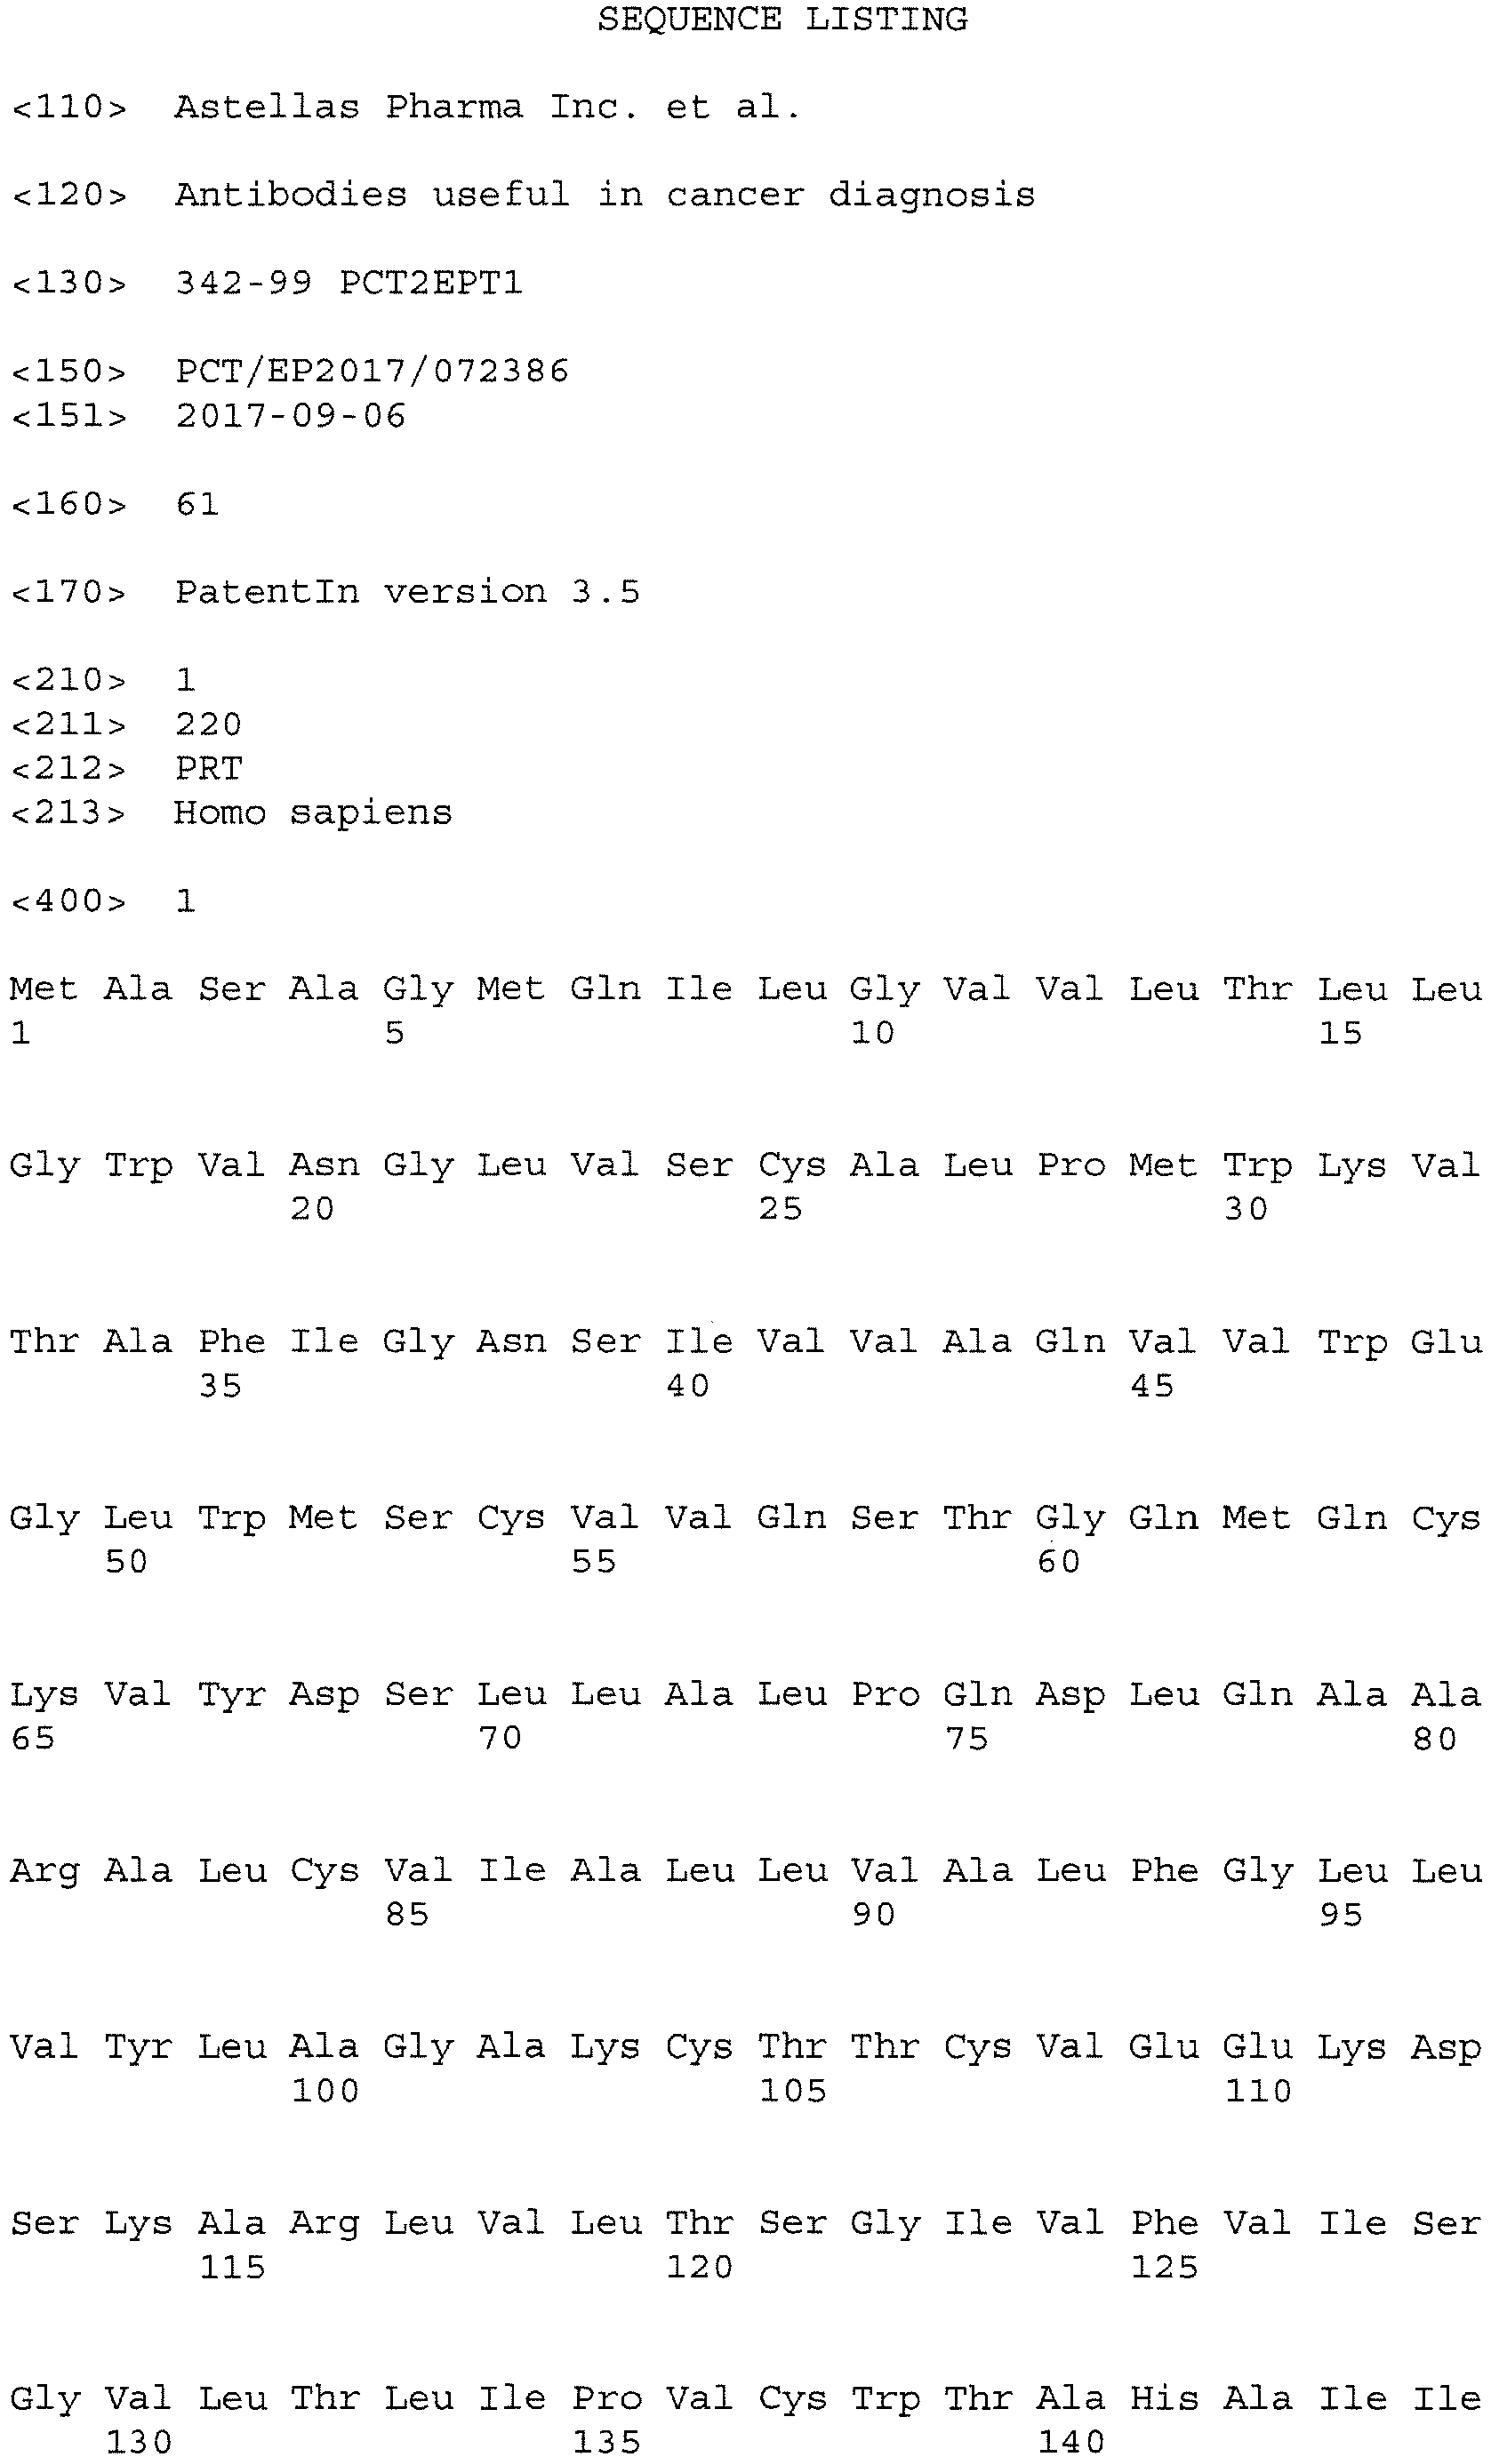Click the first Met residue at position 1
The image size is (1491, 2457).
42,989
